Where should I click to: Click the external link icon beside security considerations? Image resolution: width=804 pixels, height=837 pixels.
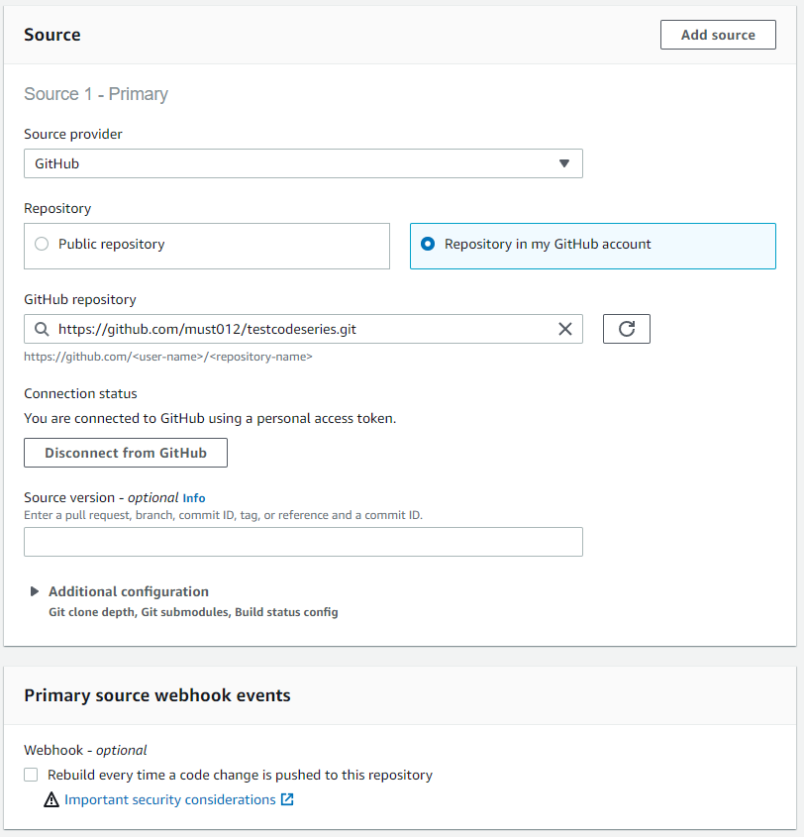pos(286,799)
